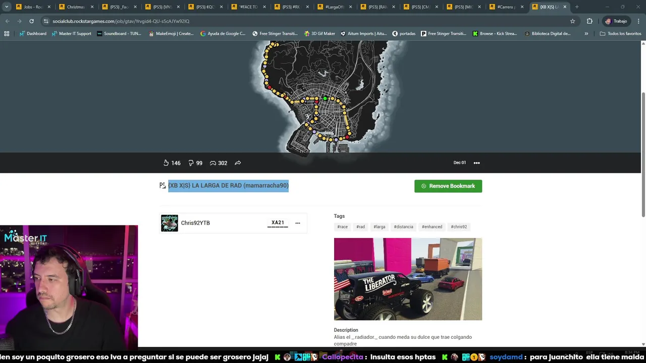646x363 pixels.
Task: Select the #enhanced tag
Action: point(432,227)
